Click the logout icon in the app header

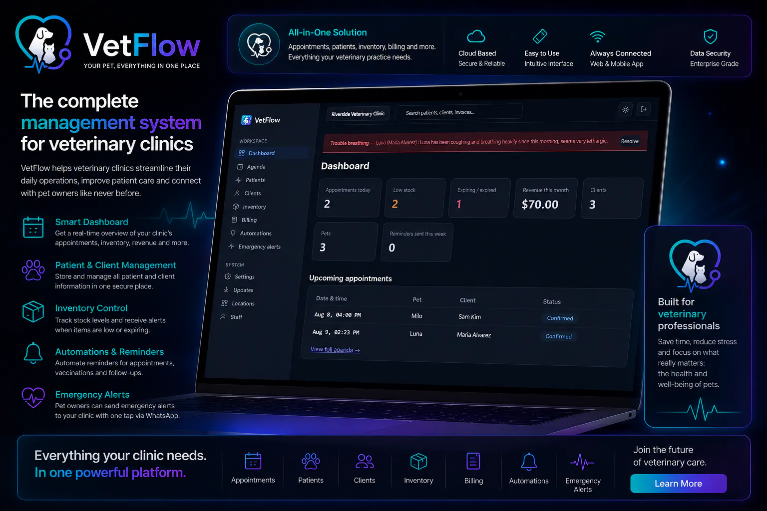644,109
